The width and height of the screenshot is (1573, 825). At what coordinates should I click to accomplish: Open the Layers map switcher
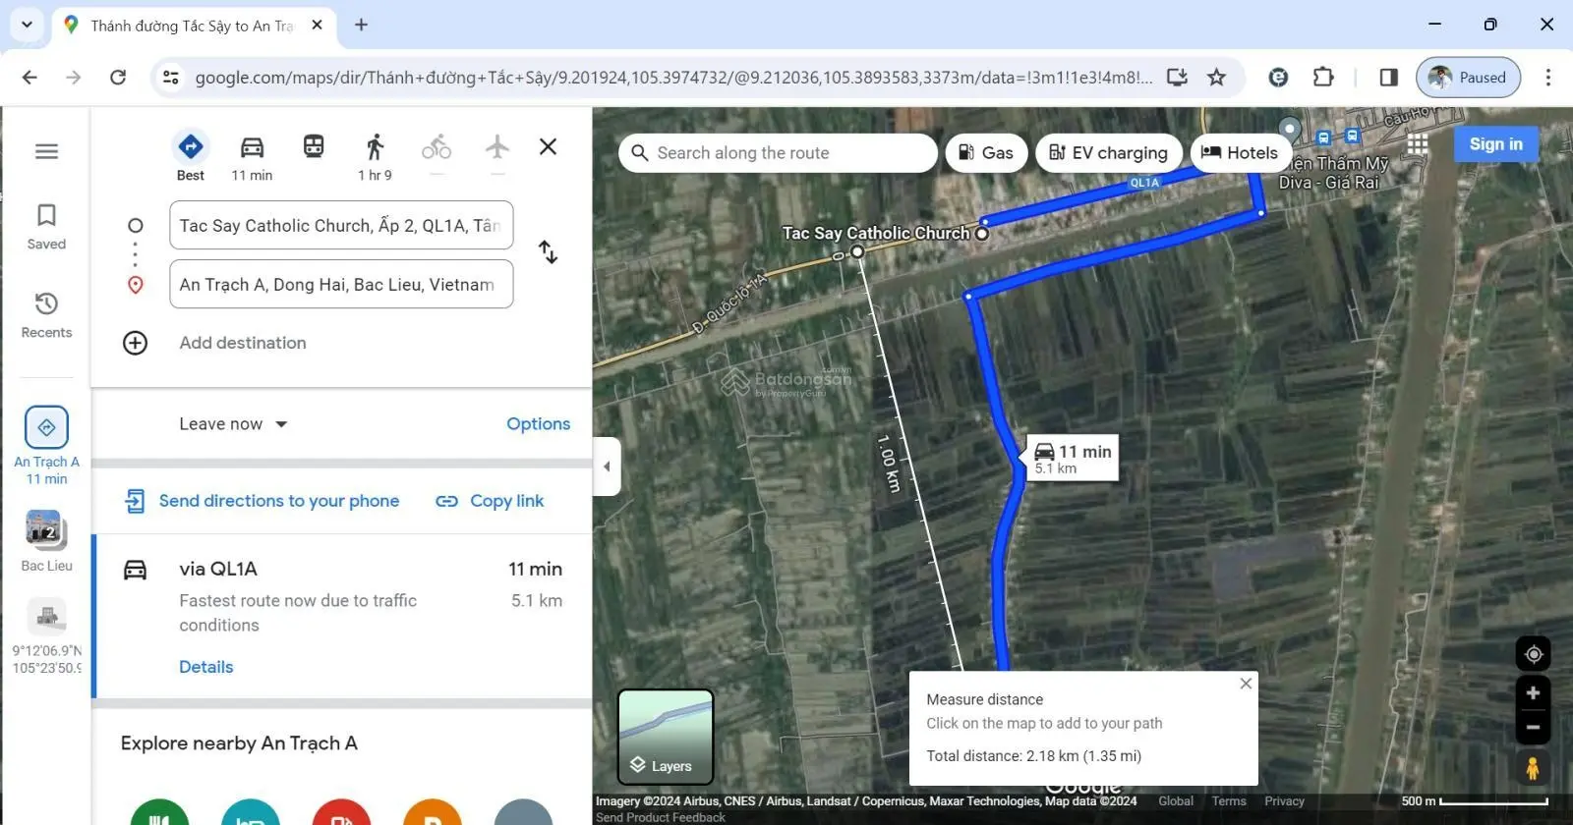pos(666,737)
